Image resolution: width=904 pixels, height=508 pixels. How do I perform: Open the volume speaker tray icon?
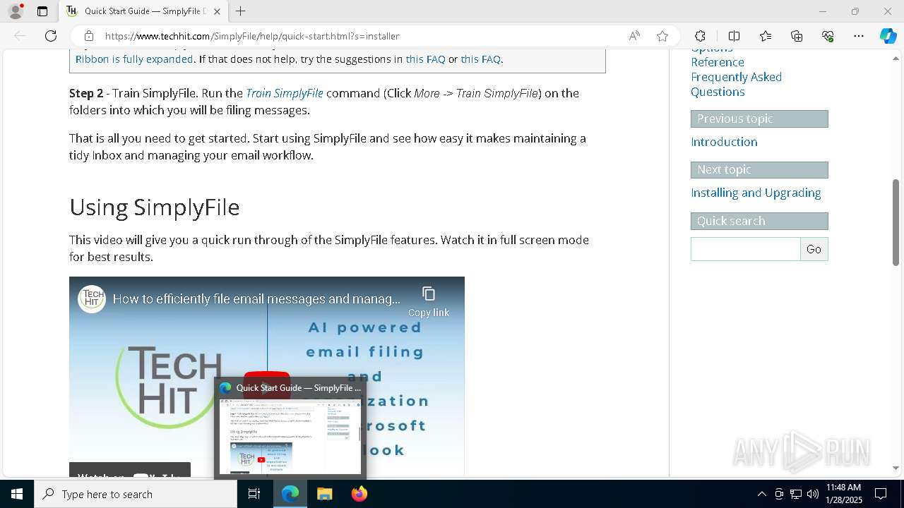(813, 494)
